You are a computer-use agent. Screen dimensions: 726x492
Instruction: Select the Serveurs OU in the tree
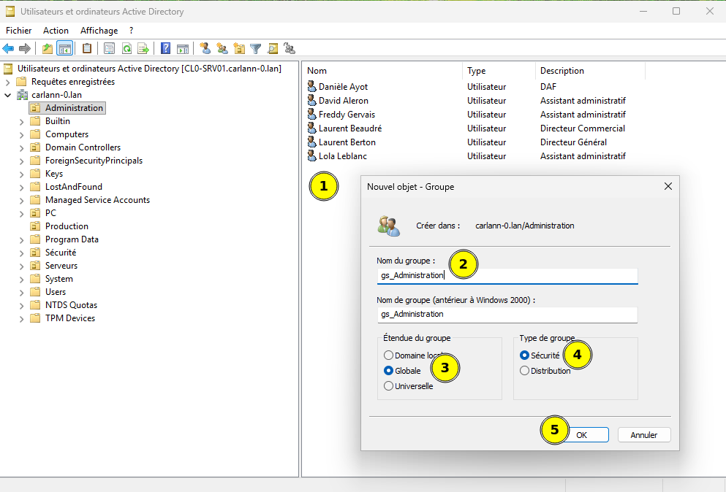coord(61,266)
